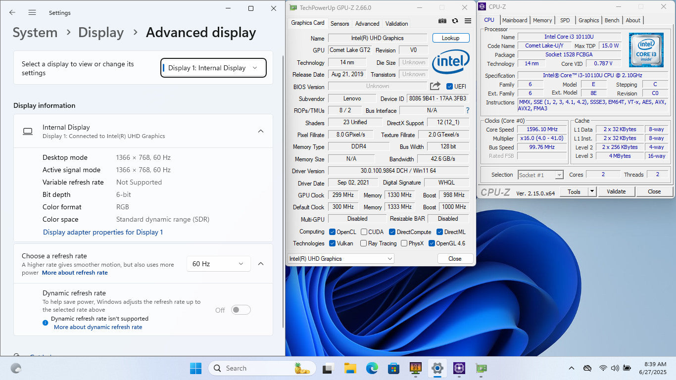The image size is (676, 380).
Task: Switch to the Sensors tab in GPU-Z
Action: click(x=339, y=23)
